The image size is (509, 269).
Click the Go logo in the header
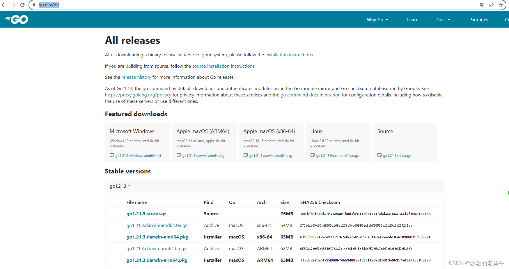(16, 19)
